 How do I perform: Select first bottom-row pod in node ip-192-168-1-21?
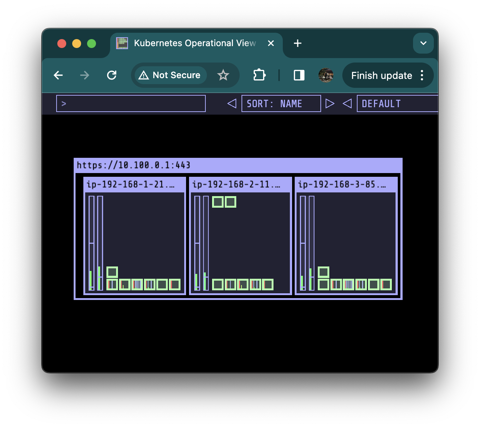pyautogui.click(x=112, y=285)
